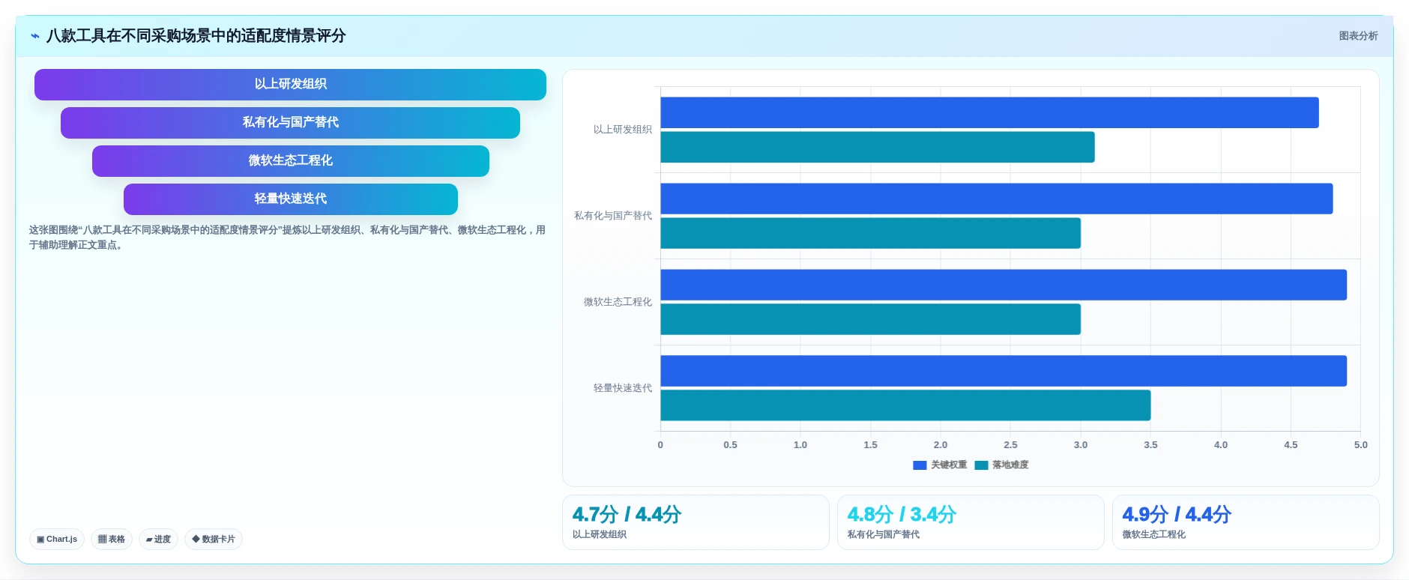Click the chart axis label 私有化与国产替代
The width and height of the screenshot is (1409, 580).
613,216
